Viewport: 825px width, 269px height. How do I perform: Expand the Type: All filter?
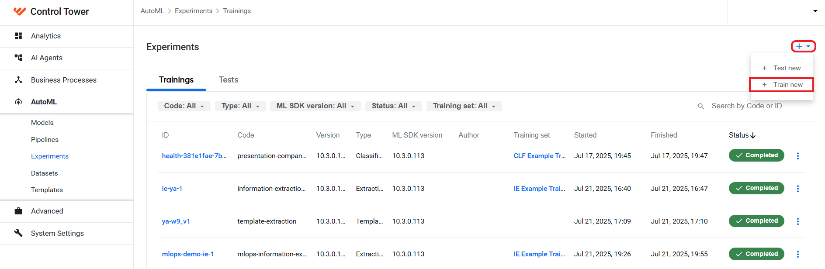(240, 106)
